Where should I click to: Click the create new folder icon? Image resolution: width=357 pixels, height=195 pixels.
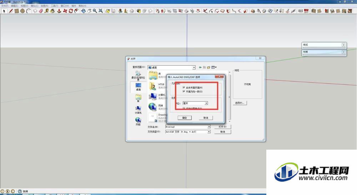click(208, 67)
